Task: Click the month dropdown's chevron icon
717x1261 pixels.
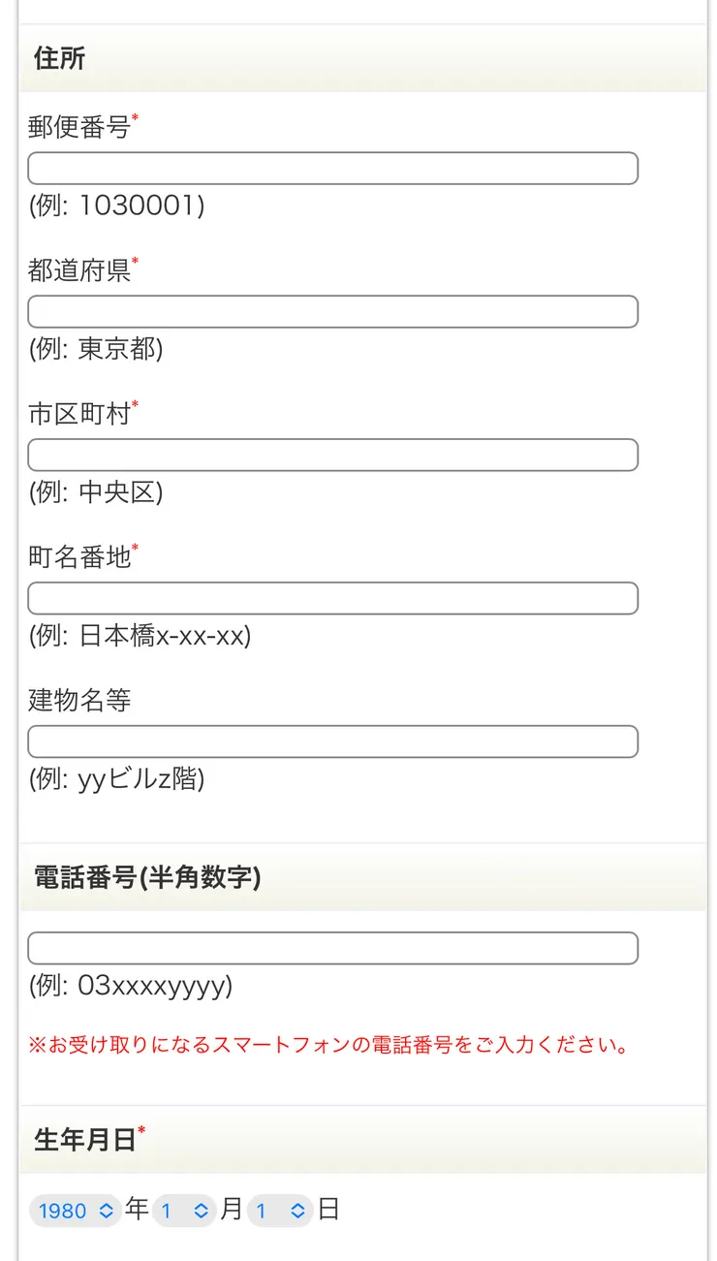Action: [x=201, y=1211]
